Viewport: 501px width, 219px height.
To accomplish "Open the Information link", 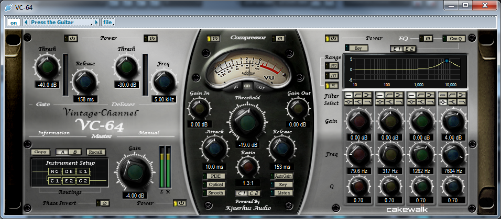I will click(x=53, y=133).
